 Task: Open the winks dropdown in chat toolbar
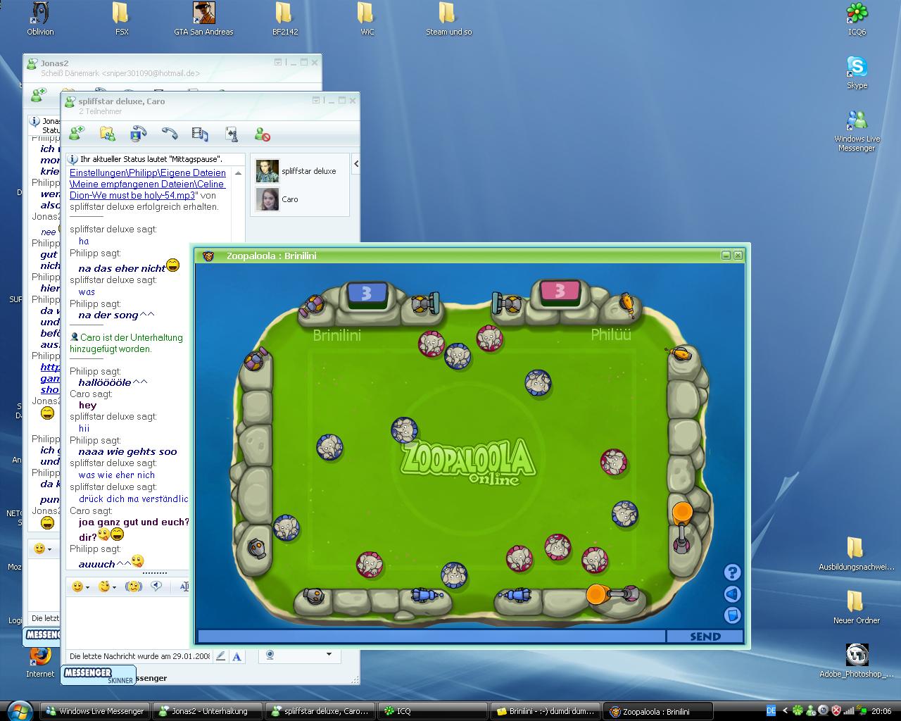tap(107, 586)
